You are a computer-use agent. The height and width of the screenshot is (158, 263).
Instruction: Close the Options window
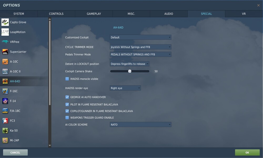(258, 5)
